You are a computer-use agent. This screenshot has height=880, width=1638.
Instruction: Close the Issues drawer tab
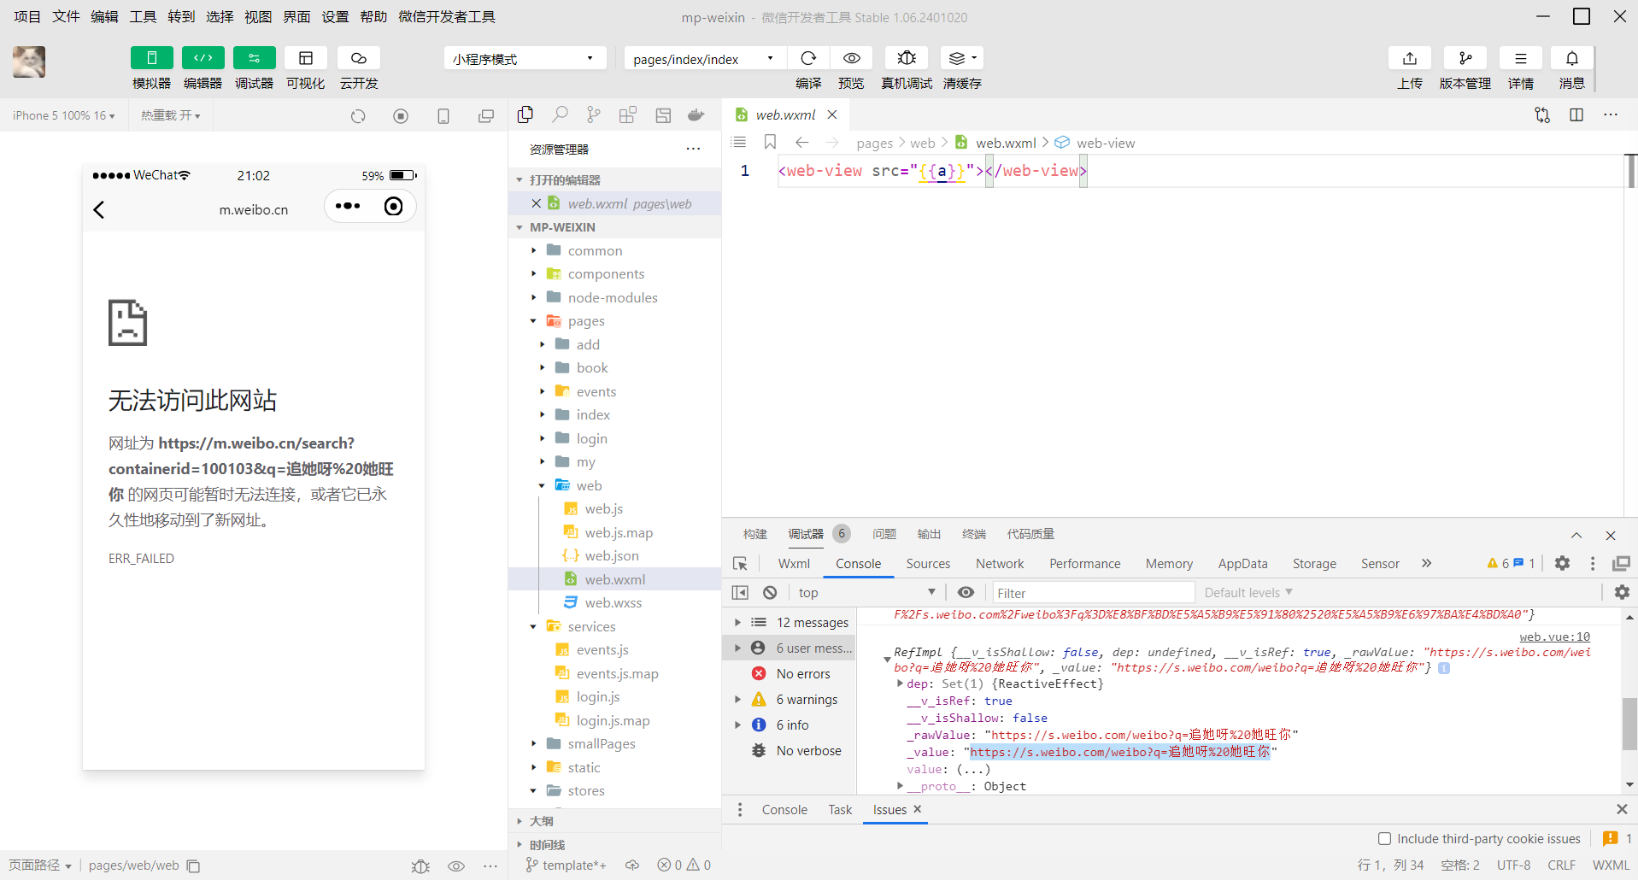click(918, 808)
